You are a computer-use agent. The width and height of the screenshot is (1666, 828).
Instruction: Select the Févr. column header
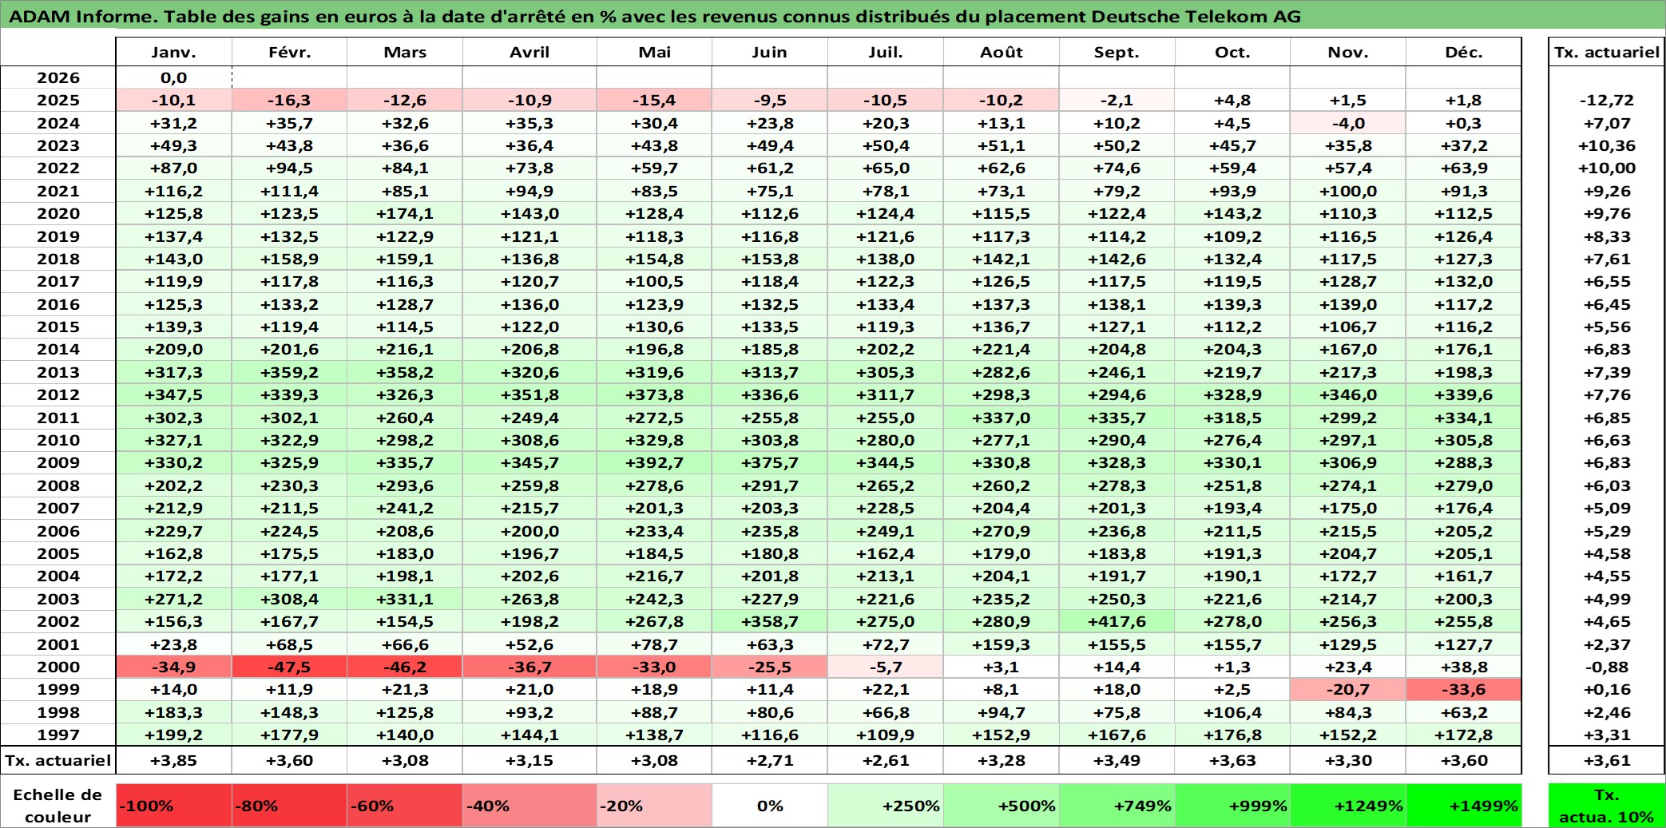point(289,52)
